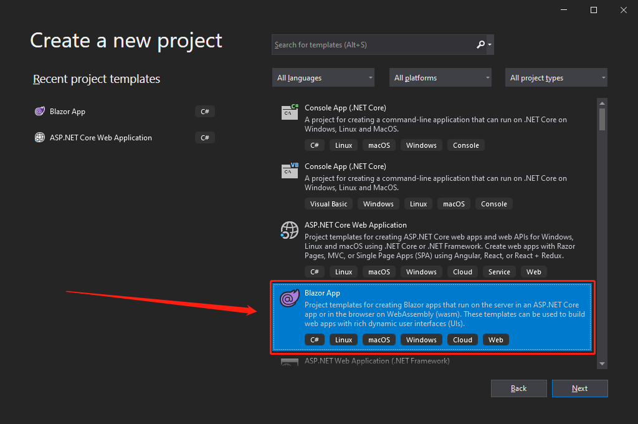Select ASP.NET Core Web Application recent entry
Screen dimensions: 638x424
100,137
